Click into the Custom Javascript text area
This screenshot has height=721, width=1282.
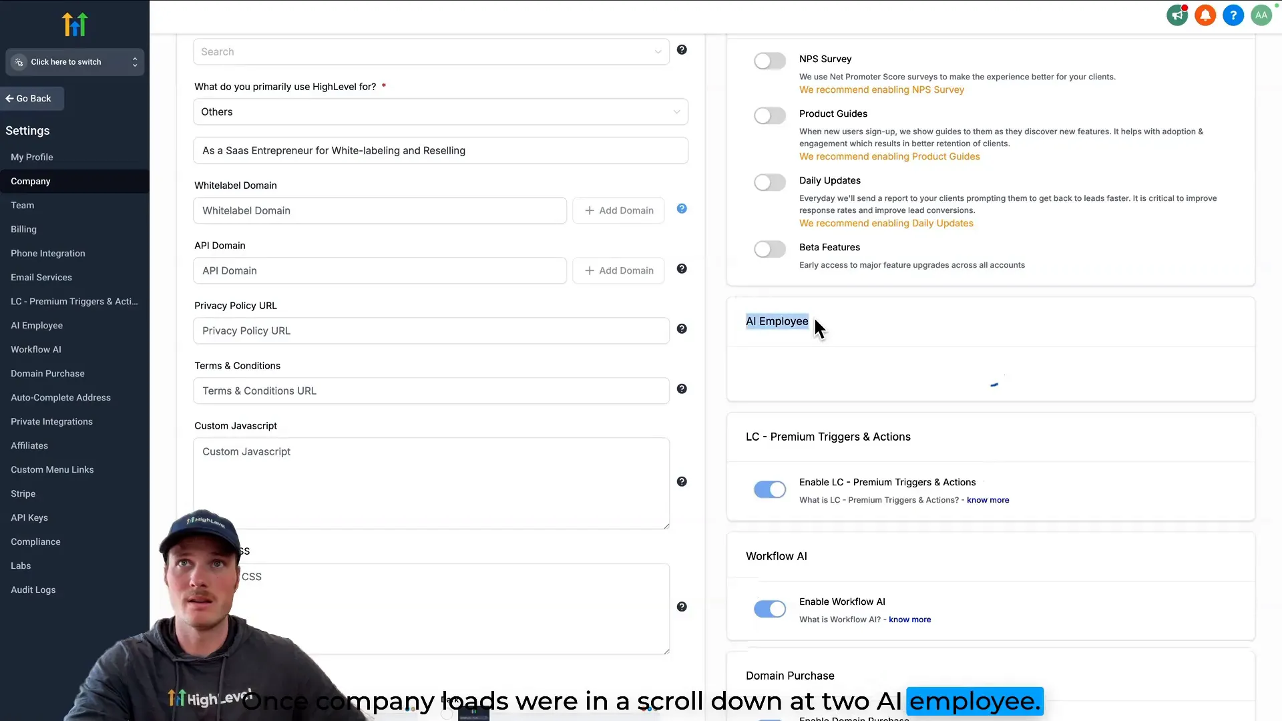coord(431,483)
